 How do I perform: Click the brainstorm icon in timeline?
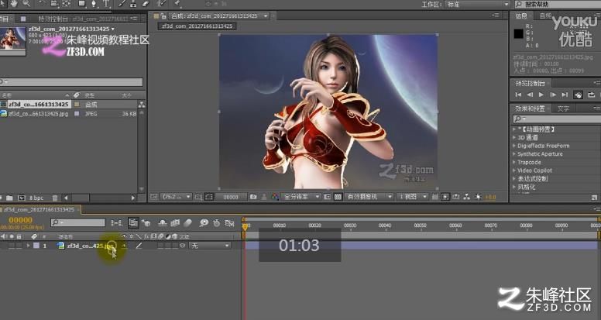tap(204, 222)
